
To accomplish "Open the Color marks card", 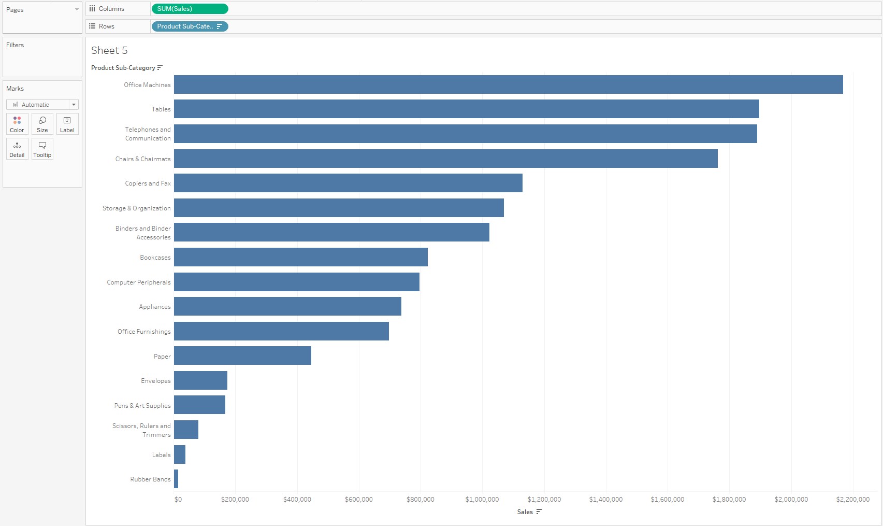I will point(17,124).
